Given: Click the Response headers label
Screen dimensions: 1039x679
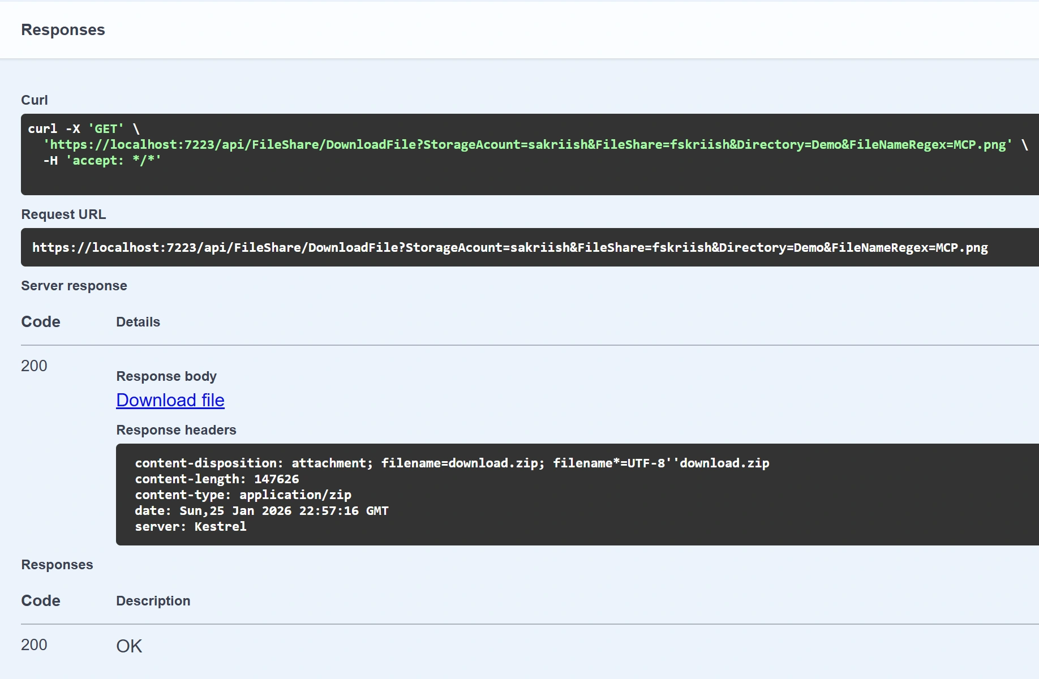Looking at the screenshot, I should (x=176, y=430).
